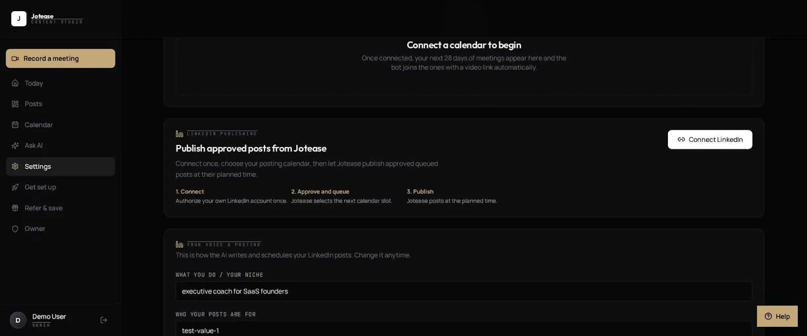Click the camera icon in Record a meeting

click(15, 59)
